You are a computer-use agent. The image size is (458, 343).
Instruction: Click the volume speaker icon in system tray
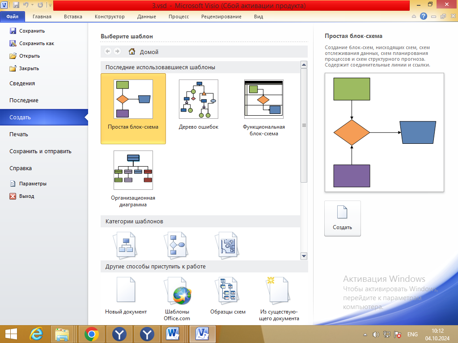[x=376, y=335]
